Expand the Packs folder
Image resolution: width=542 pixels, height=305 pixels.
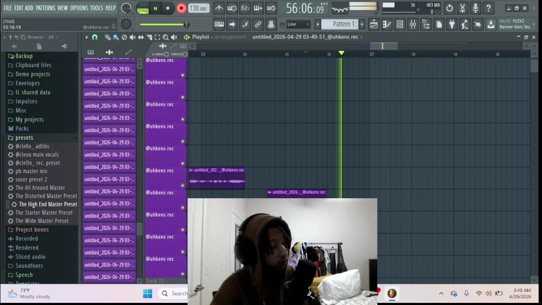click(x=22, y=128)
